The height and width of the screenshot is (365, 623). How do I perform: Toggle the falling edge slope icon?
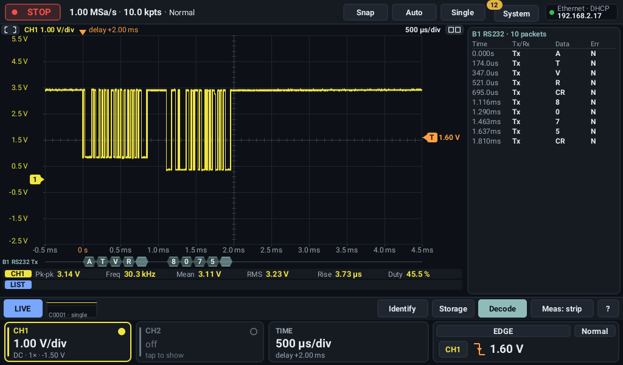[x=479, y=350]
